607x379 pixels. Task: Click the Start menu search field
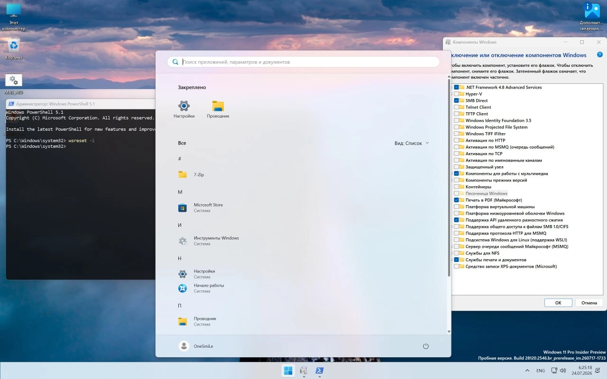coord(303,62)
